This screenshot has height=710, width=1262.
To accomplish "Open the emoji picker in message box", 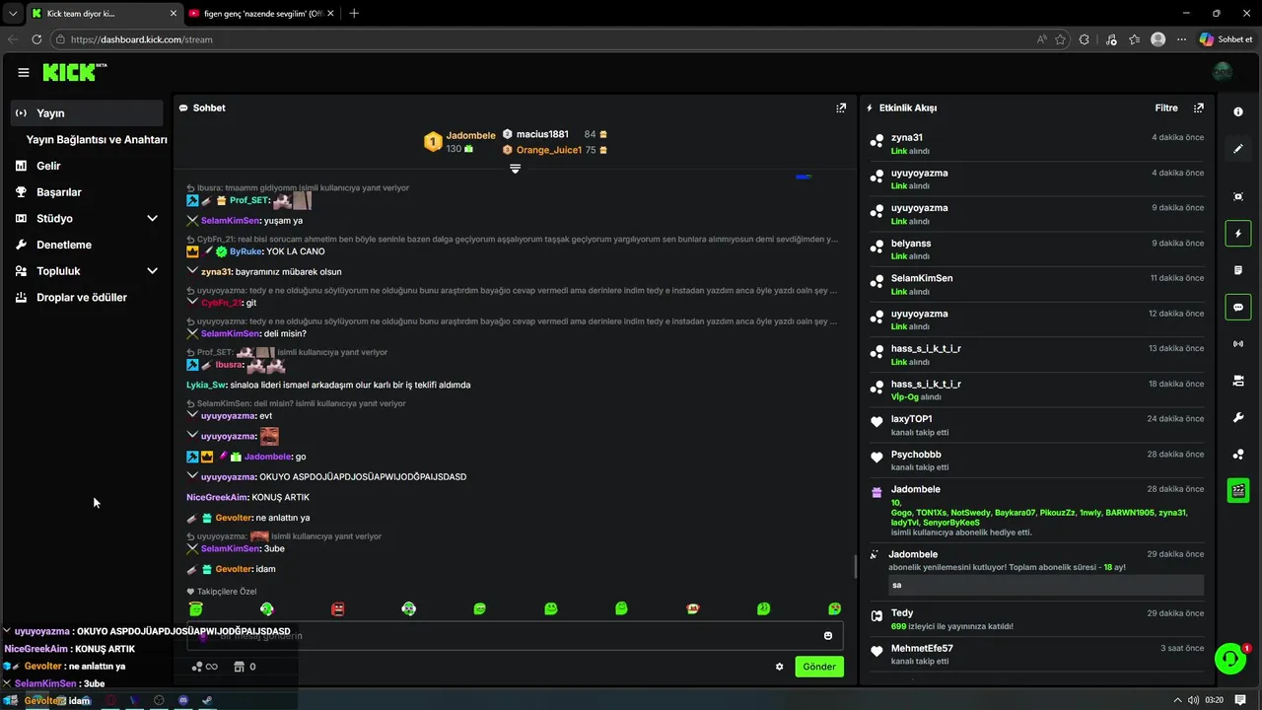I will pyautogui.click(x=828, y=636).
